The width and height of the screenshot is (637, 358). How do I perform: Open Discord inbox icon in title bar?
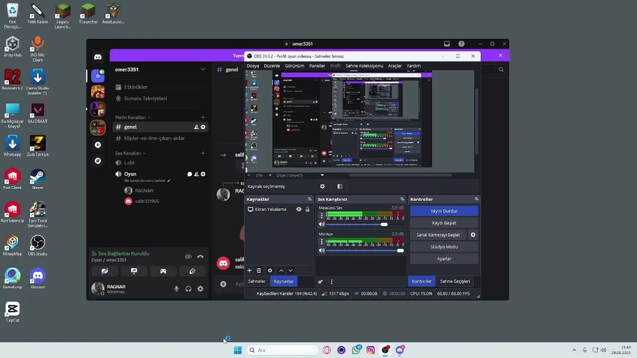(x=447, y=44)
